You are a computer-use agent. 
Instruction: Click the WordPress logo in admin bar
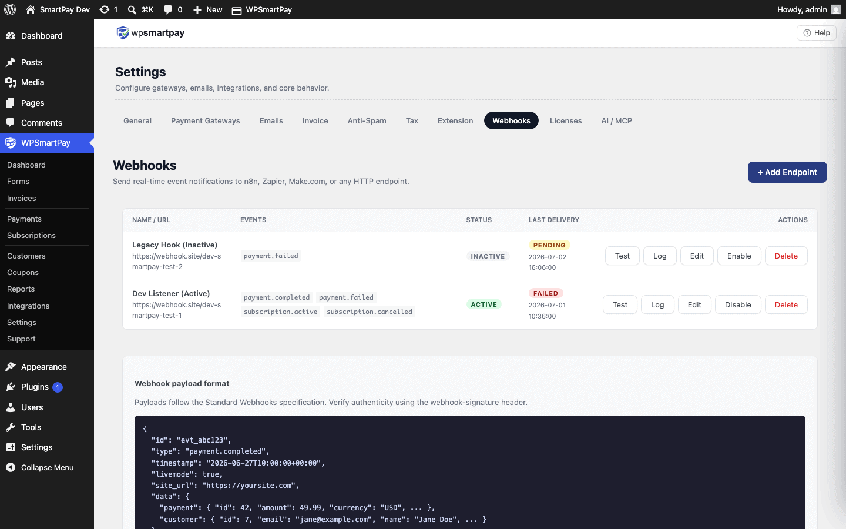[10, 9]
